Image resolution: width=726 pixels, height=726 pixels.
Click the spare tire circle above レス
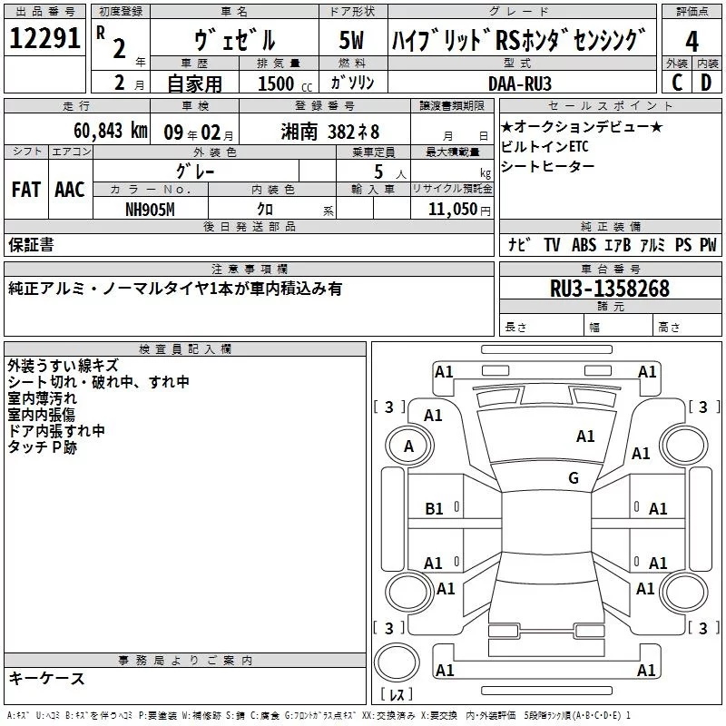(x=397, y=662)
